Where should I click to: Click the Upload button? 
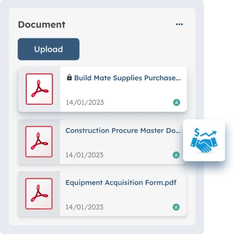(x=48, y=49)
